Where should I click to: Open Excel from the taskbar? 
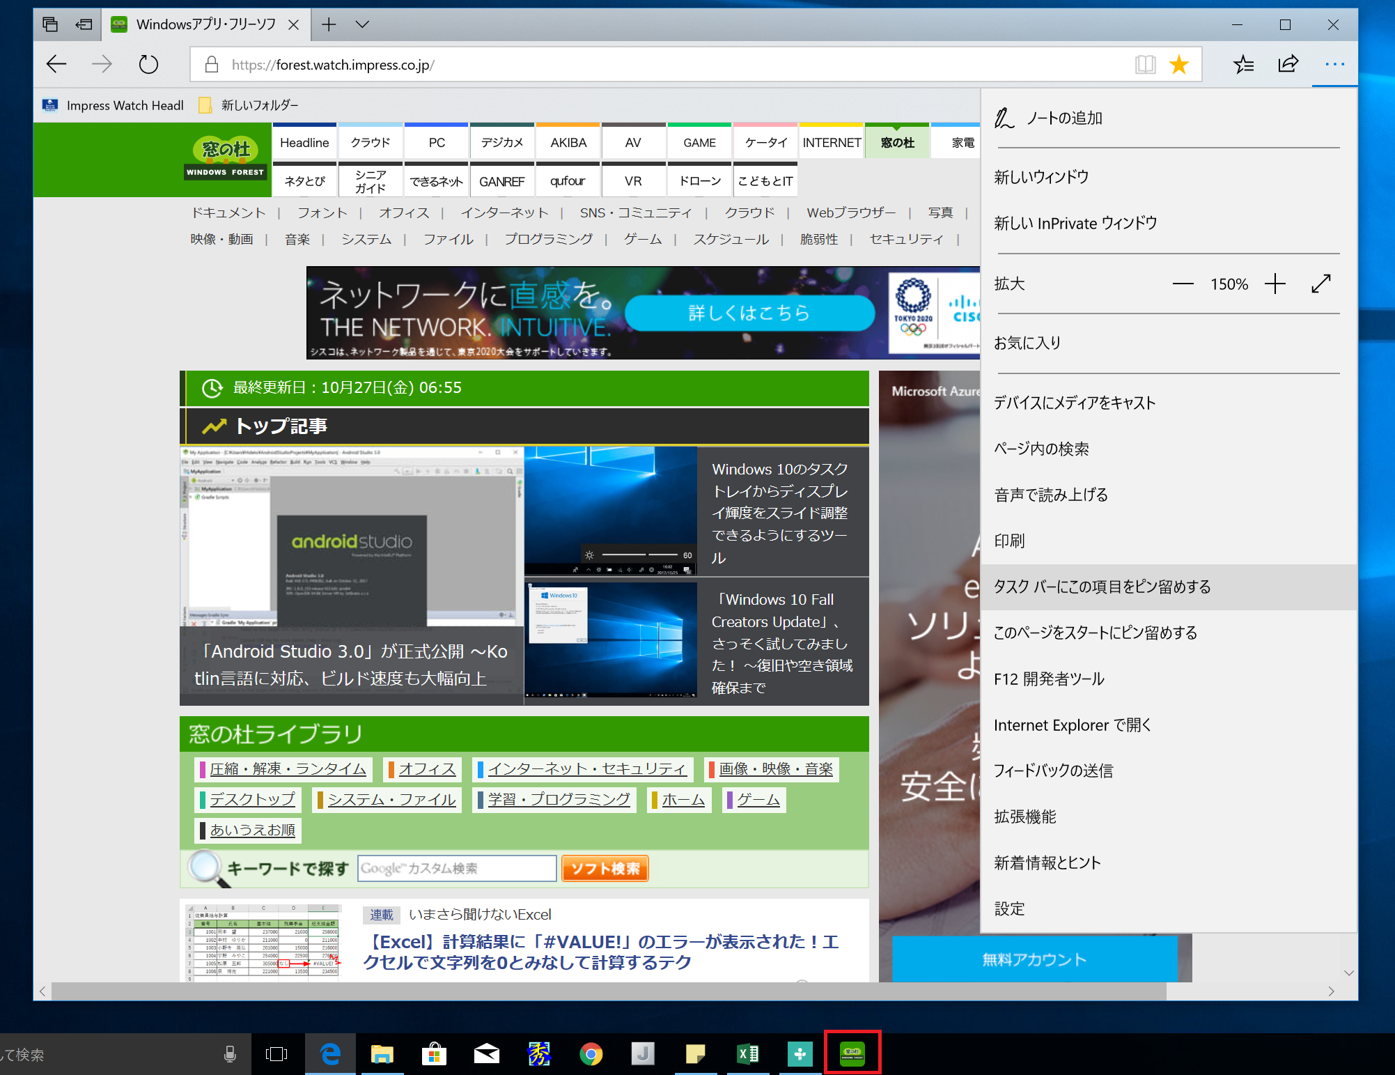coord(748,1054)
